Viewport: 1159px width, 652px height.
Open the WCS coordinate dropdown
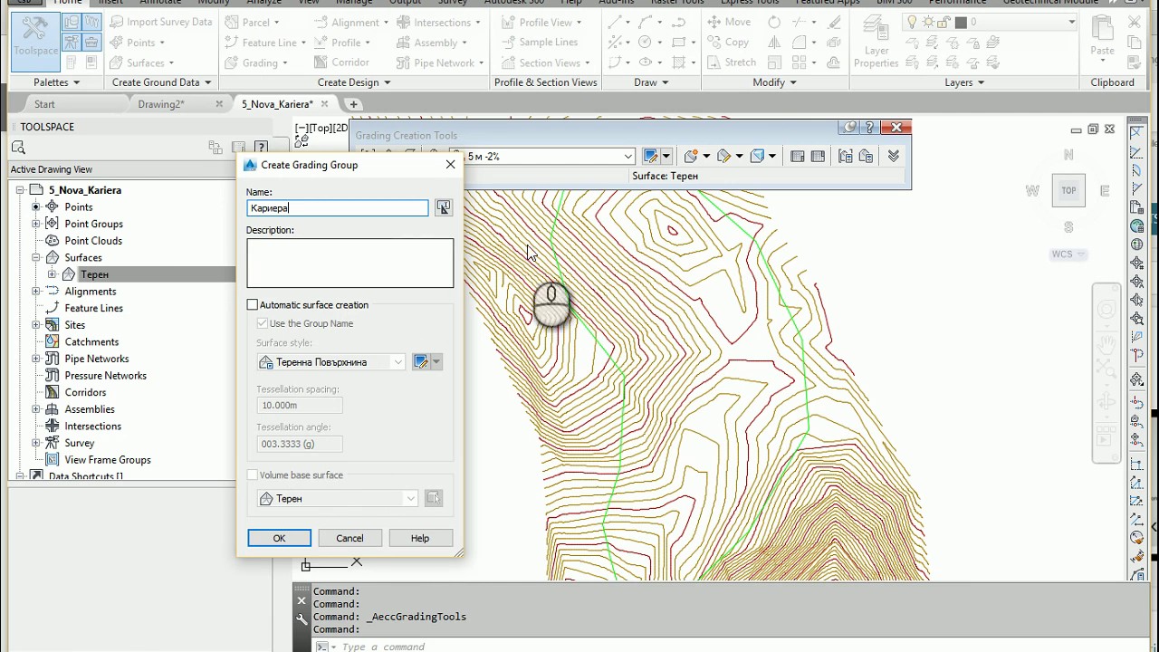click(1068, 254)
